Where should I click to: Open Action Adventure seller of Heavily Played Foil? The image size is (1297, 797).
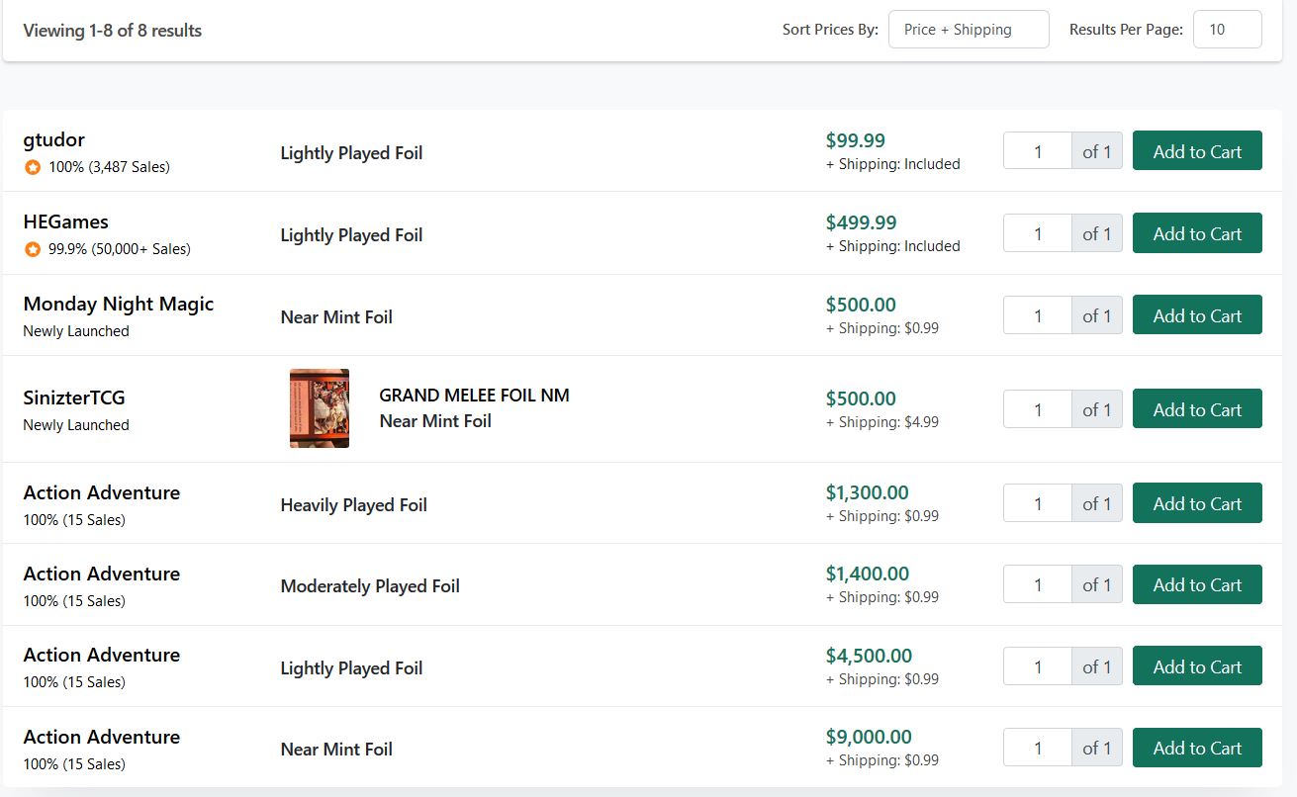[x=102, y=492]
